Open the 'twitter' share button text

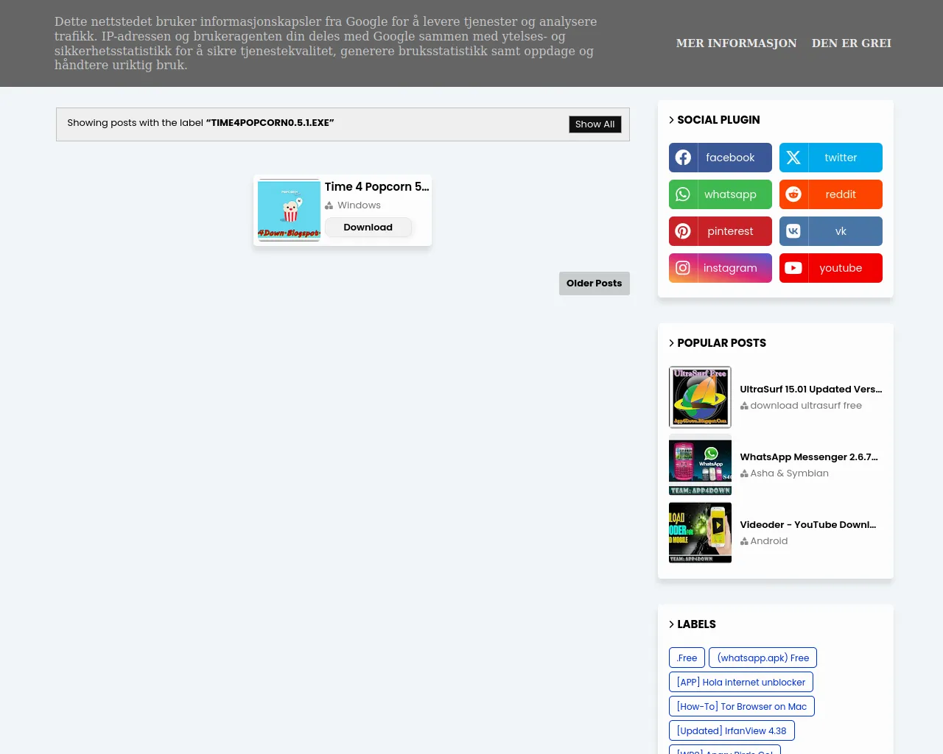(x=841, y=158)
